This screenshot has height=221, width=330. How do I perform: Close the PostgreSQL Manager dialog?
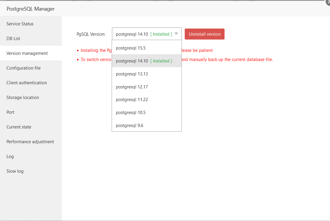pos(328,2)
